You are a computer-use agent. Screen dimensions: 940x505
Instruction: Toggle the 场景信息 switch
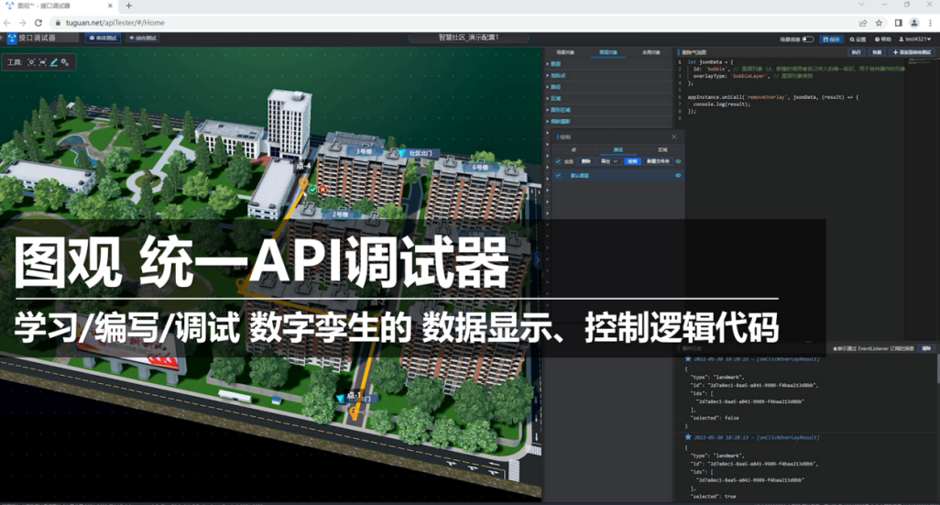click(807, 39)
